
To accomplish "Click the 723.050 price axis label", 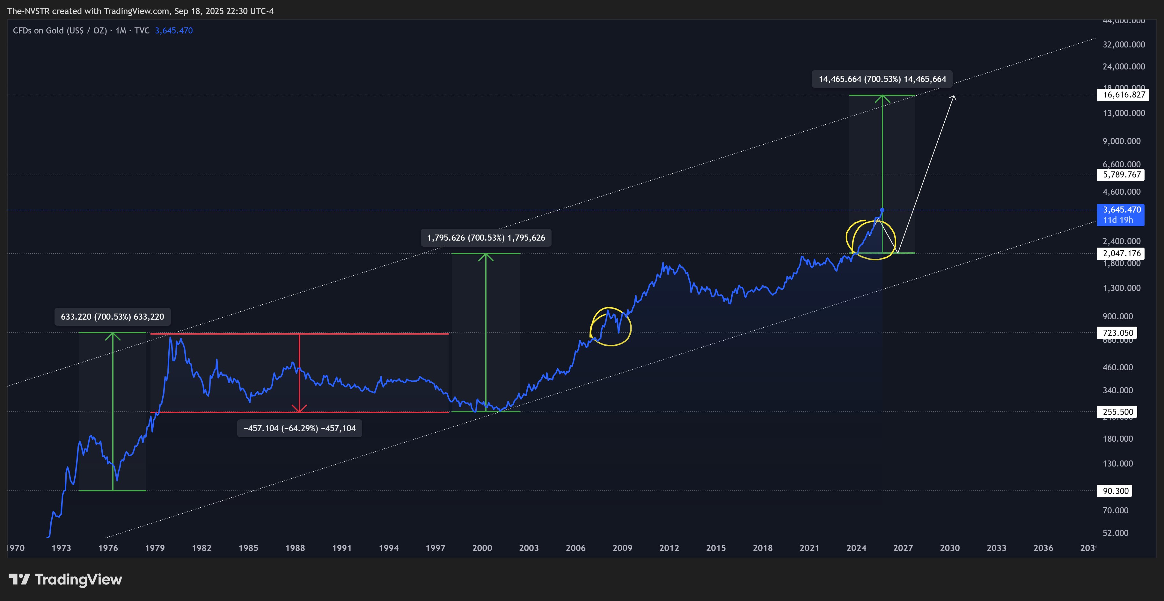I will (x=1117, y=333).
